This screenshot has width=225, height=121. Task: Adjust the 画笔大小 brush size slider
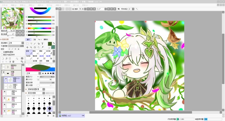point(47,77)
